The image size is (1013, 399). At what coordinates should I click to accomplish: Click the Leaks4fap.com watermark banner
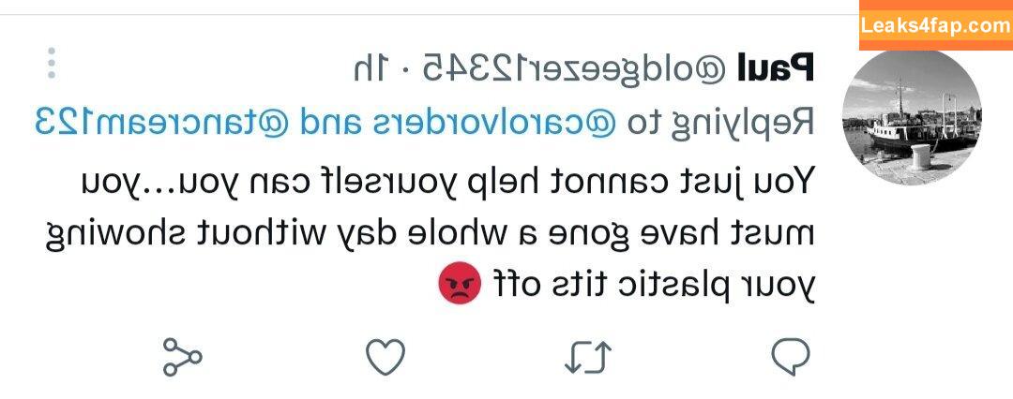click(936, 25)
